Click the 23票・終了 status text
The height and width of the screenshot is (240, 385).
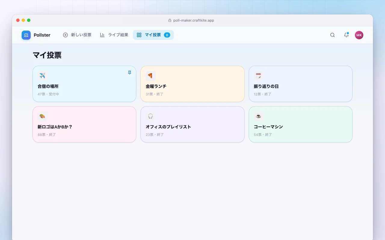155,135
